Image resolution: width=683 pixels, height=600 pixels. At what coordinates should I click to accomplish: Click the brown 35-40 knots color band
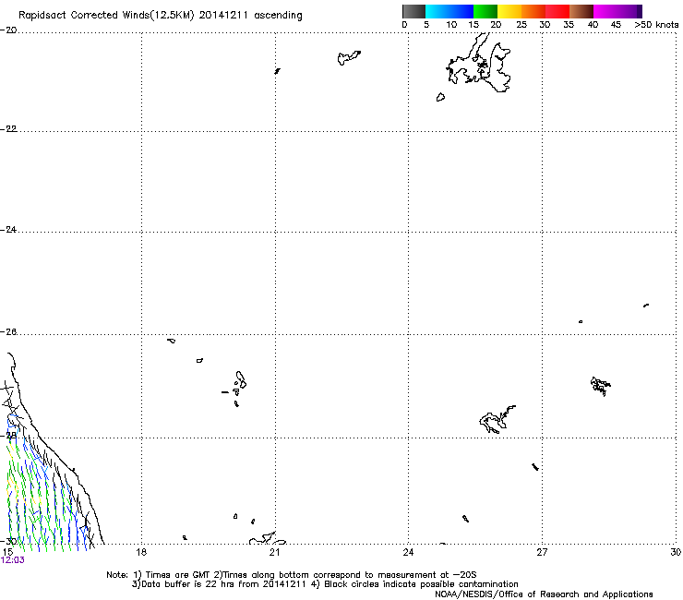click(581, 12)
